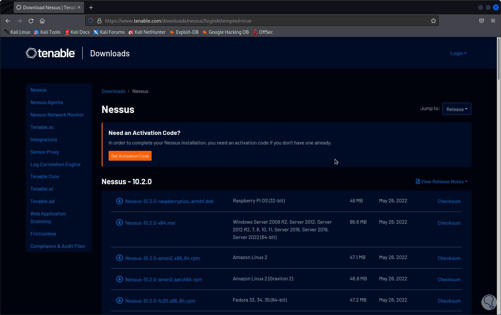Click the Tenable logo
Image resolution: width=501 pixels, height=315 pixels.
(50, 53)
